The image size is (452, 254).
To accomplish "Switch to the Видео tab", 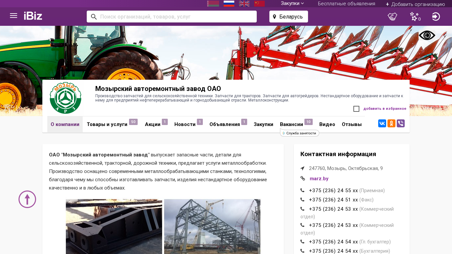I will 327,124.
